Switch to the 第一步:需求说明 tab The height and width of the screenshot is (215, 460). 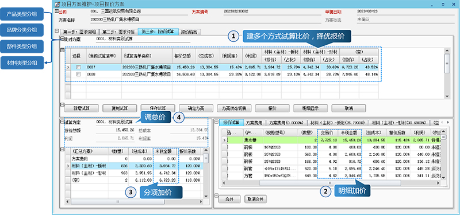pyautogui.click(x=79, y=32)
